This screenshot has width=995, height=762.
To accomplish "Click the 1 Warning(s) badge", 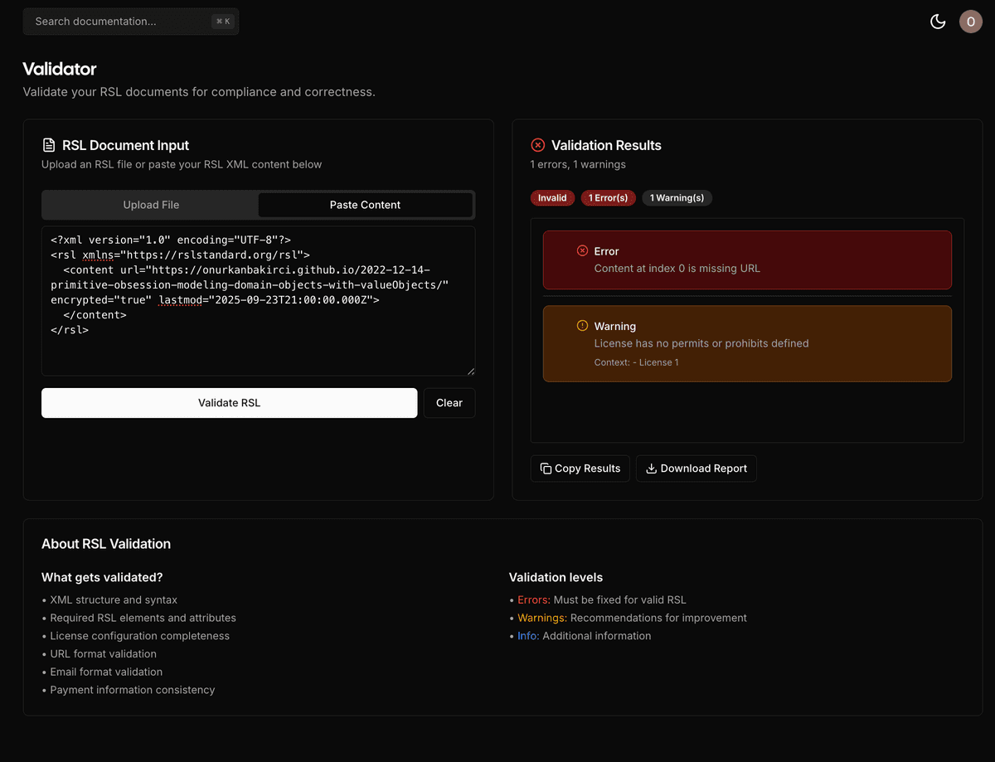I will point(677,197).
